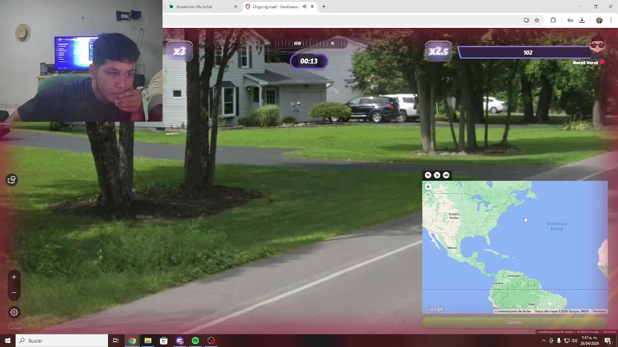
Task: Open Chrome from the taskbar
Action: pos(132,341)
